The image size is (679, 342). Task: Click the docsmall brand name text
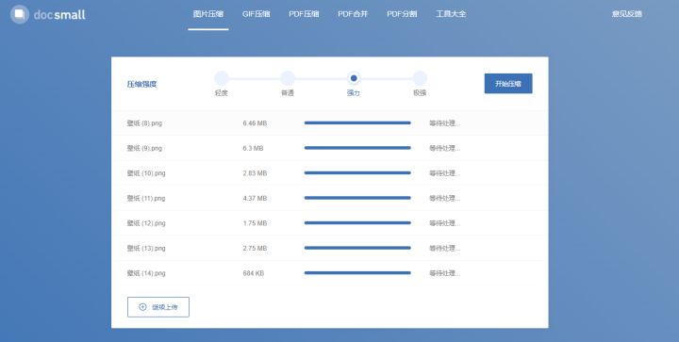point(59,15)
